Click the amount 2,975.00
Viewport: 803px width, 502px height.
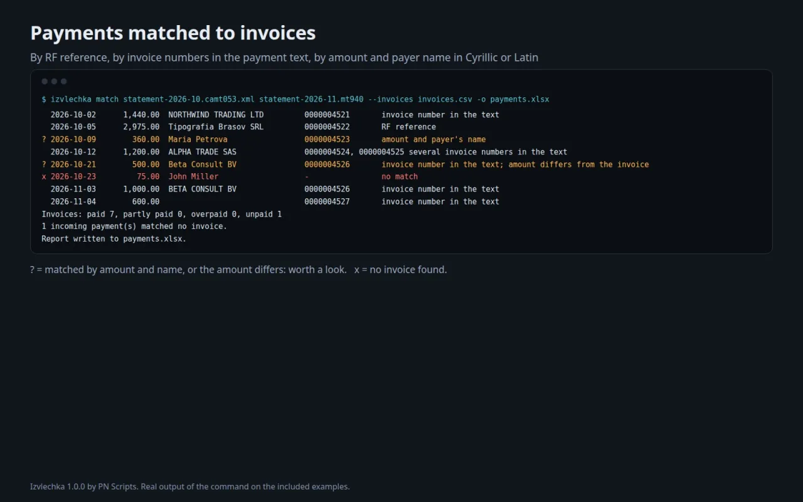pyautogui.click(x=141, y=127)
